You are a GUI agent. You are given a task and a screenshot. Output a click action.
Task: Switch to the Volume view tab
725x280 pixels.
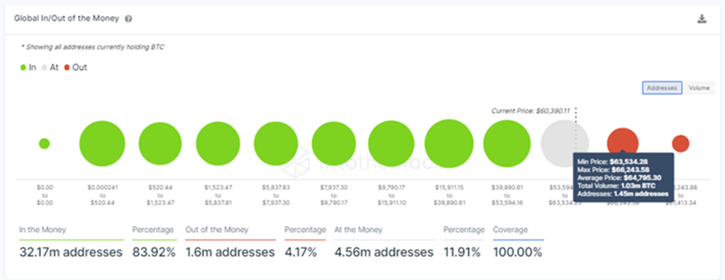[699, 88]
